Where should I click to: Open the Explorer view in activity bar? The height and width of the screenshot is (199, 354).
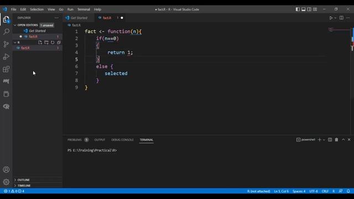tap(6, 19)
